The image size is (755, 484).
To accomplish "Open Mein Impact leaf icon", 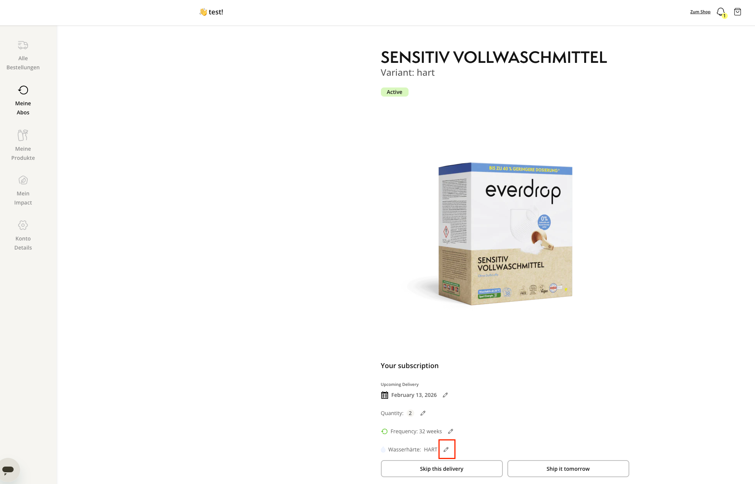I will click(23, 180).
